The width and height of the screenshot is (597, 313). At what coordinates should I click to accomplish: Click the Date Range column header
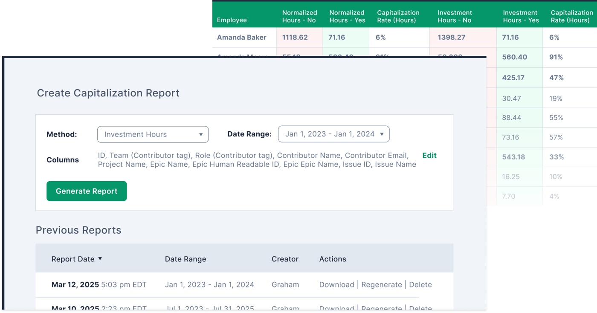tap(185, 259)
